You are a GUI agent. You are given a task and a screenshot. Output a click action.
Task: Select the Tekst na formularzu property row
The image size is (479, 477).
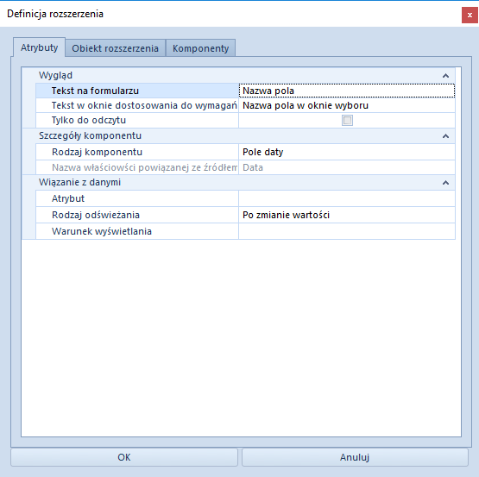(245, 91)
